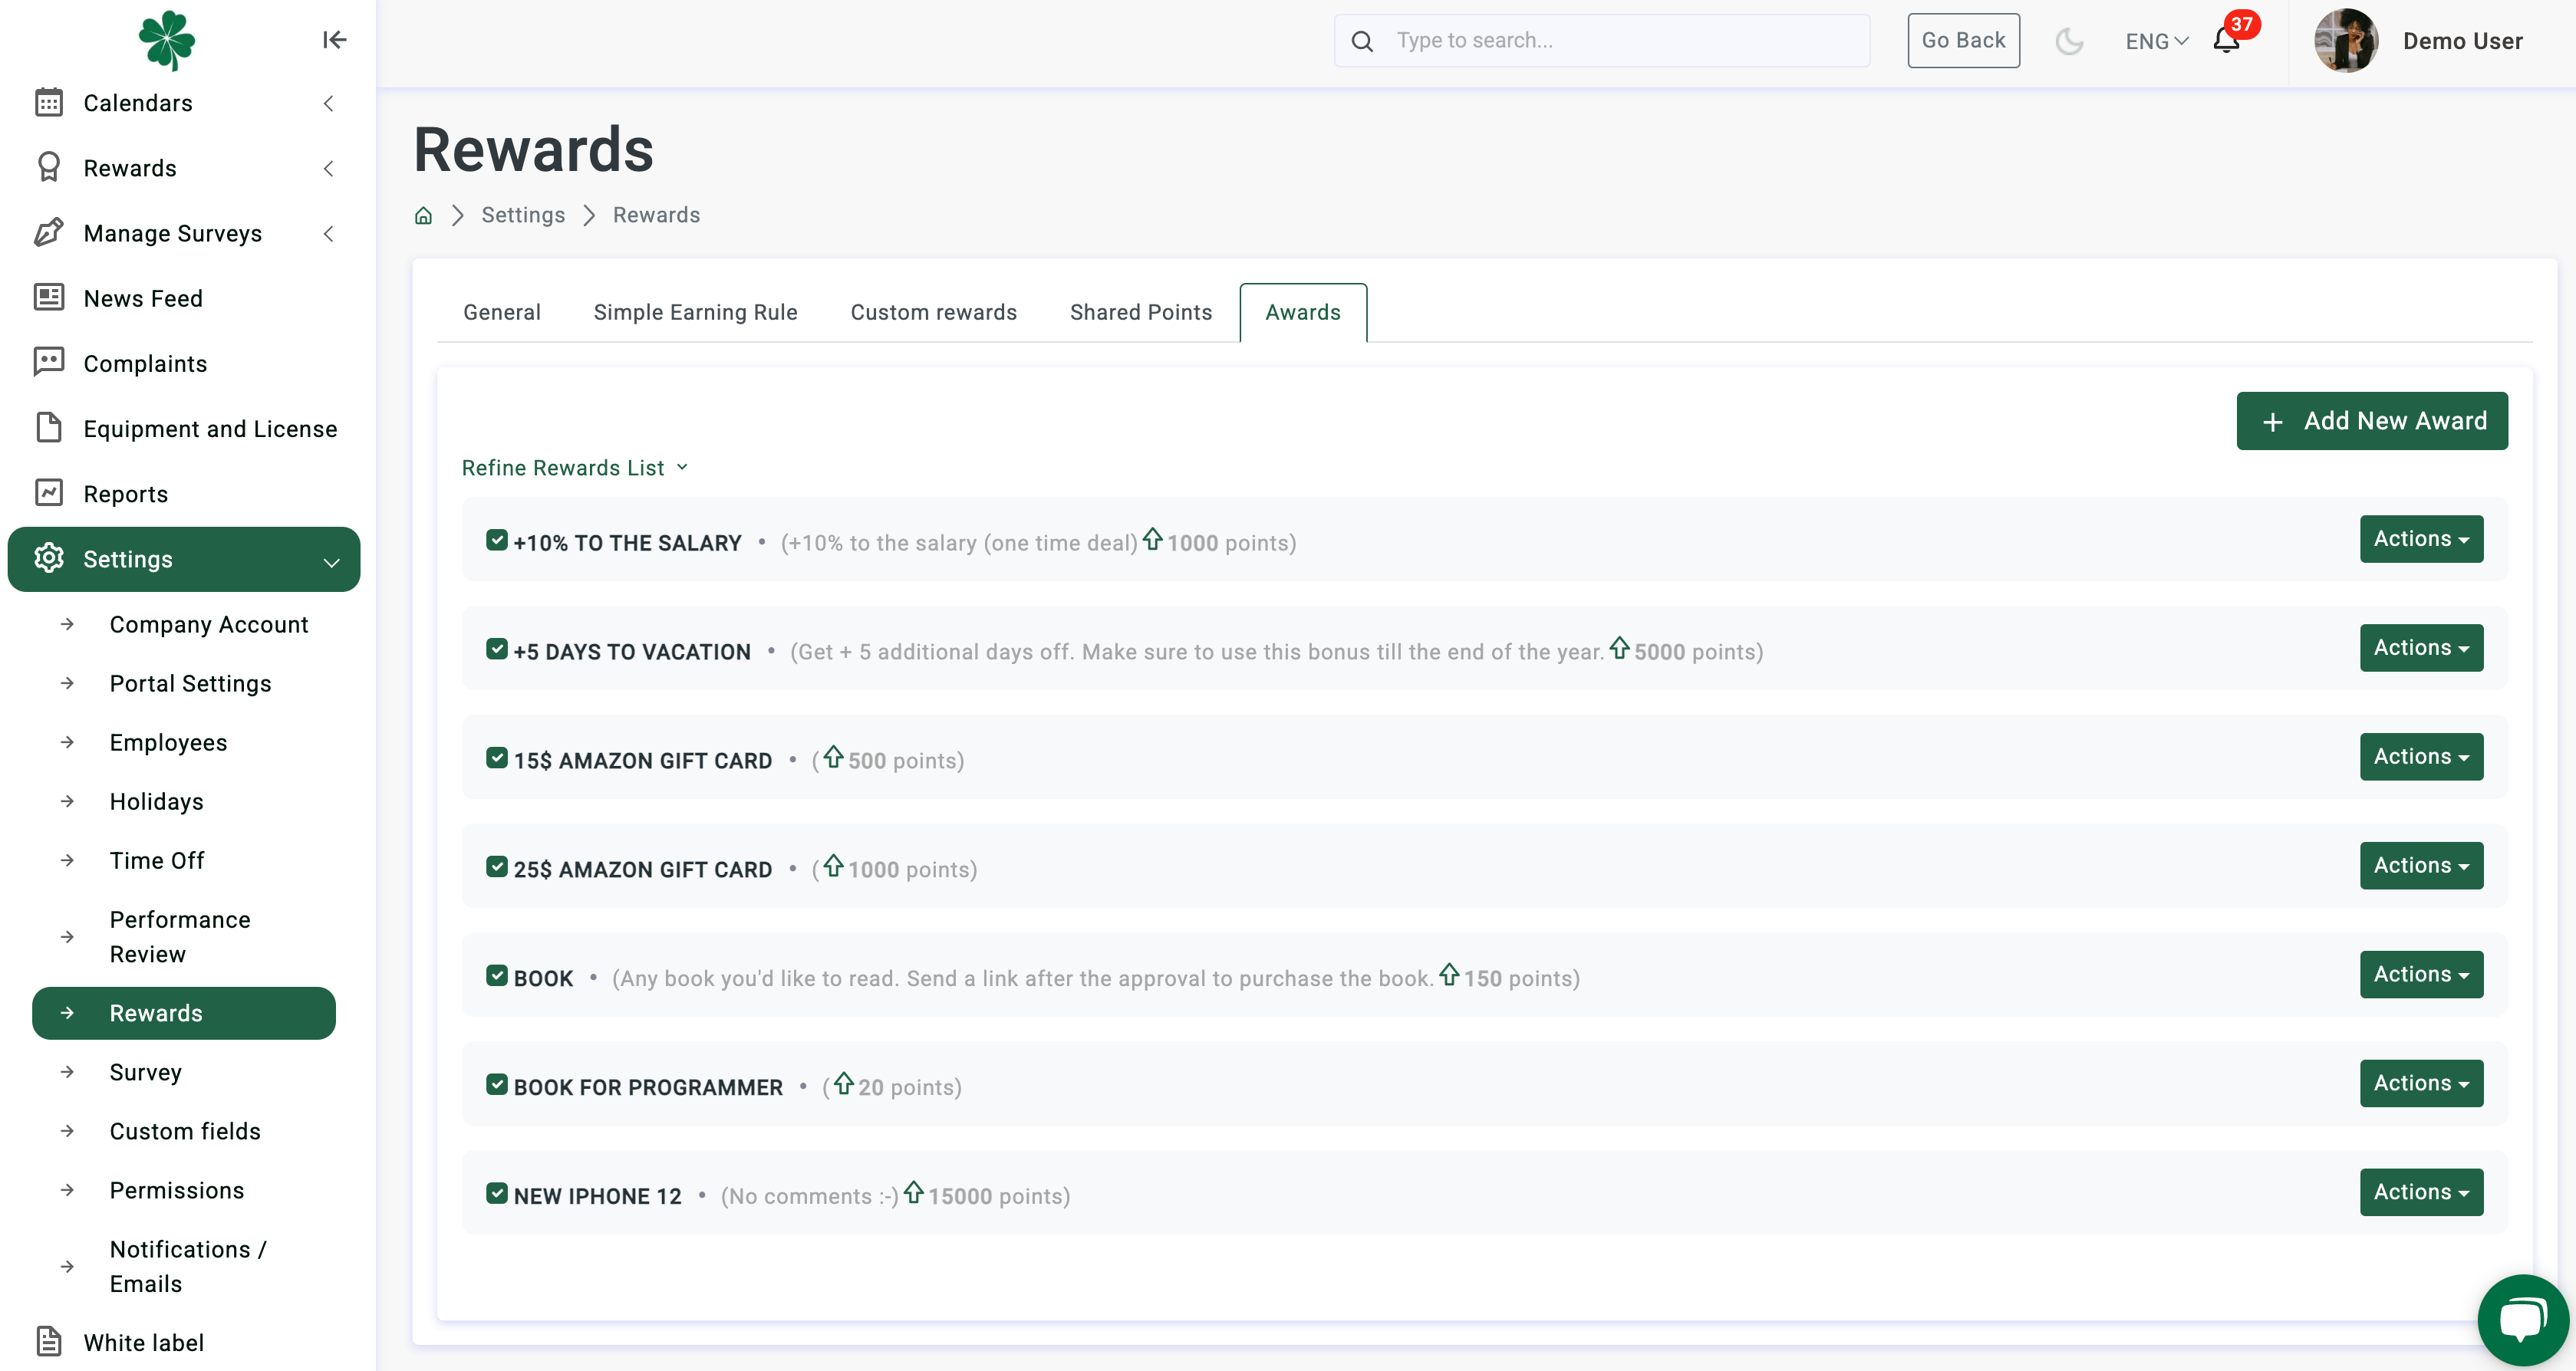Click the Type to search field

click(x=1602, y=41)
